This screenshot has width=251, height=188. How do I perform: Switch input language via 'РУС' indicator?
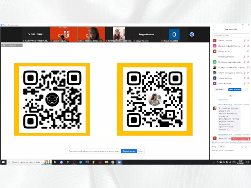[234, 162]
